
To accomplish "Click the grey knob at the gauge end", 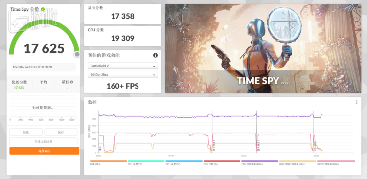I will 77,54.
